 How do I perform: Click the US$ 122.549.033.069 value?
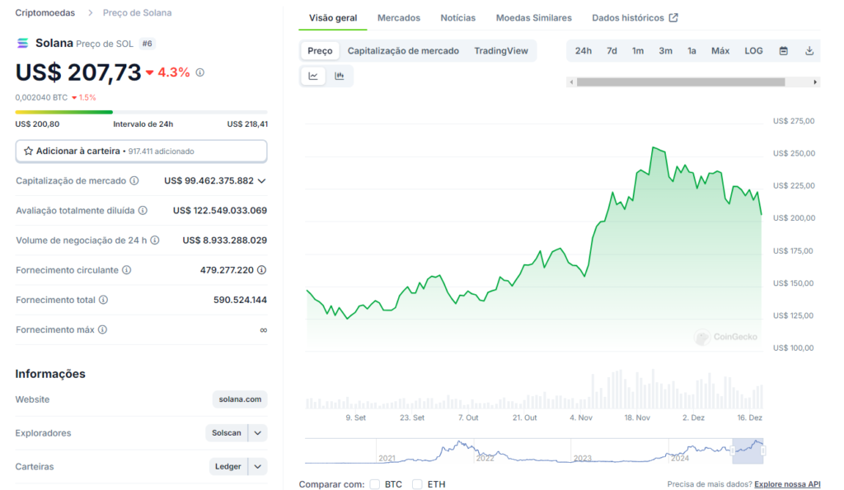[x=220, y=210]
